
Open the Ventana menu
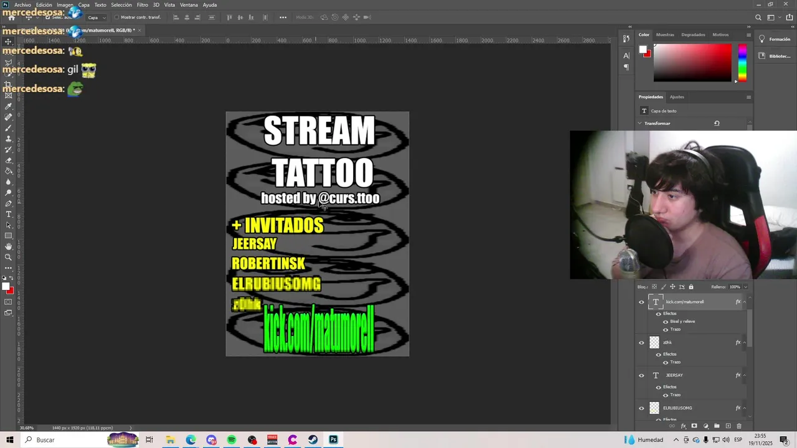point(189,5)
